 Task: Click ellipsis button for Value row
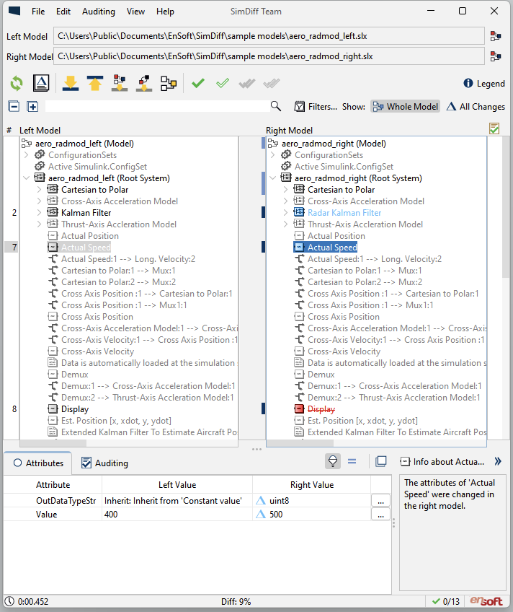380,515
